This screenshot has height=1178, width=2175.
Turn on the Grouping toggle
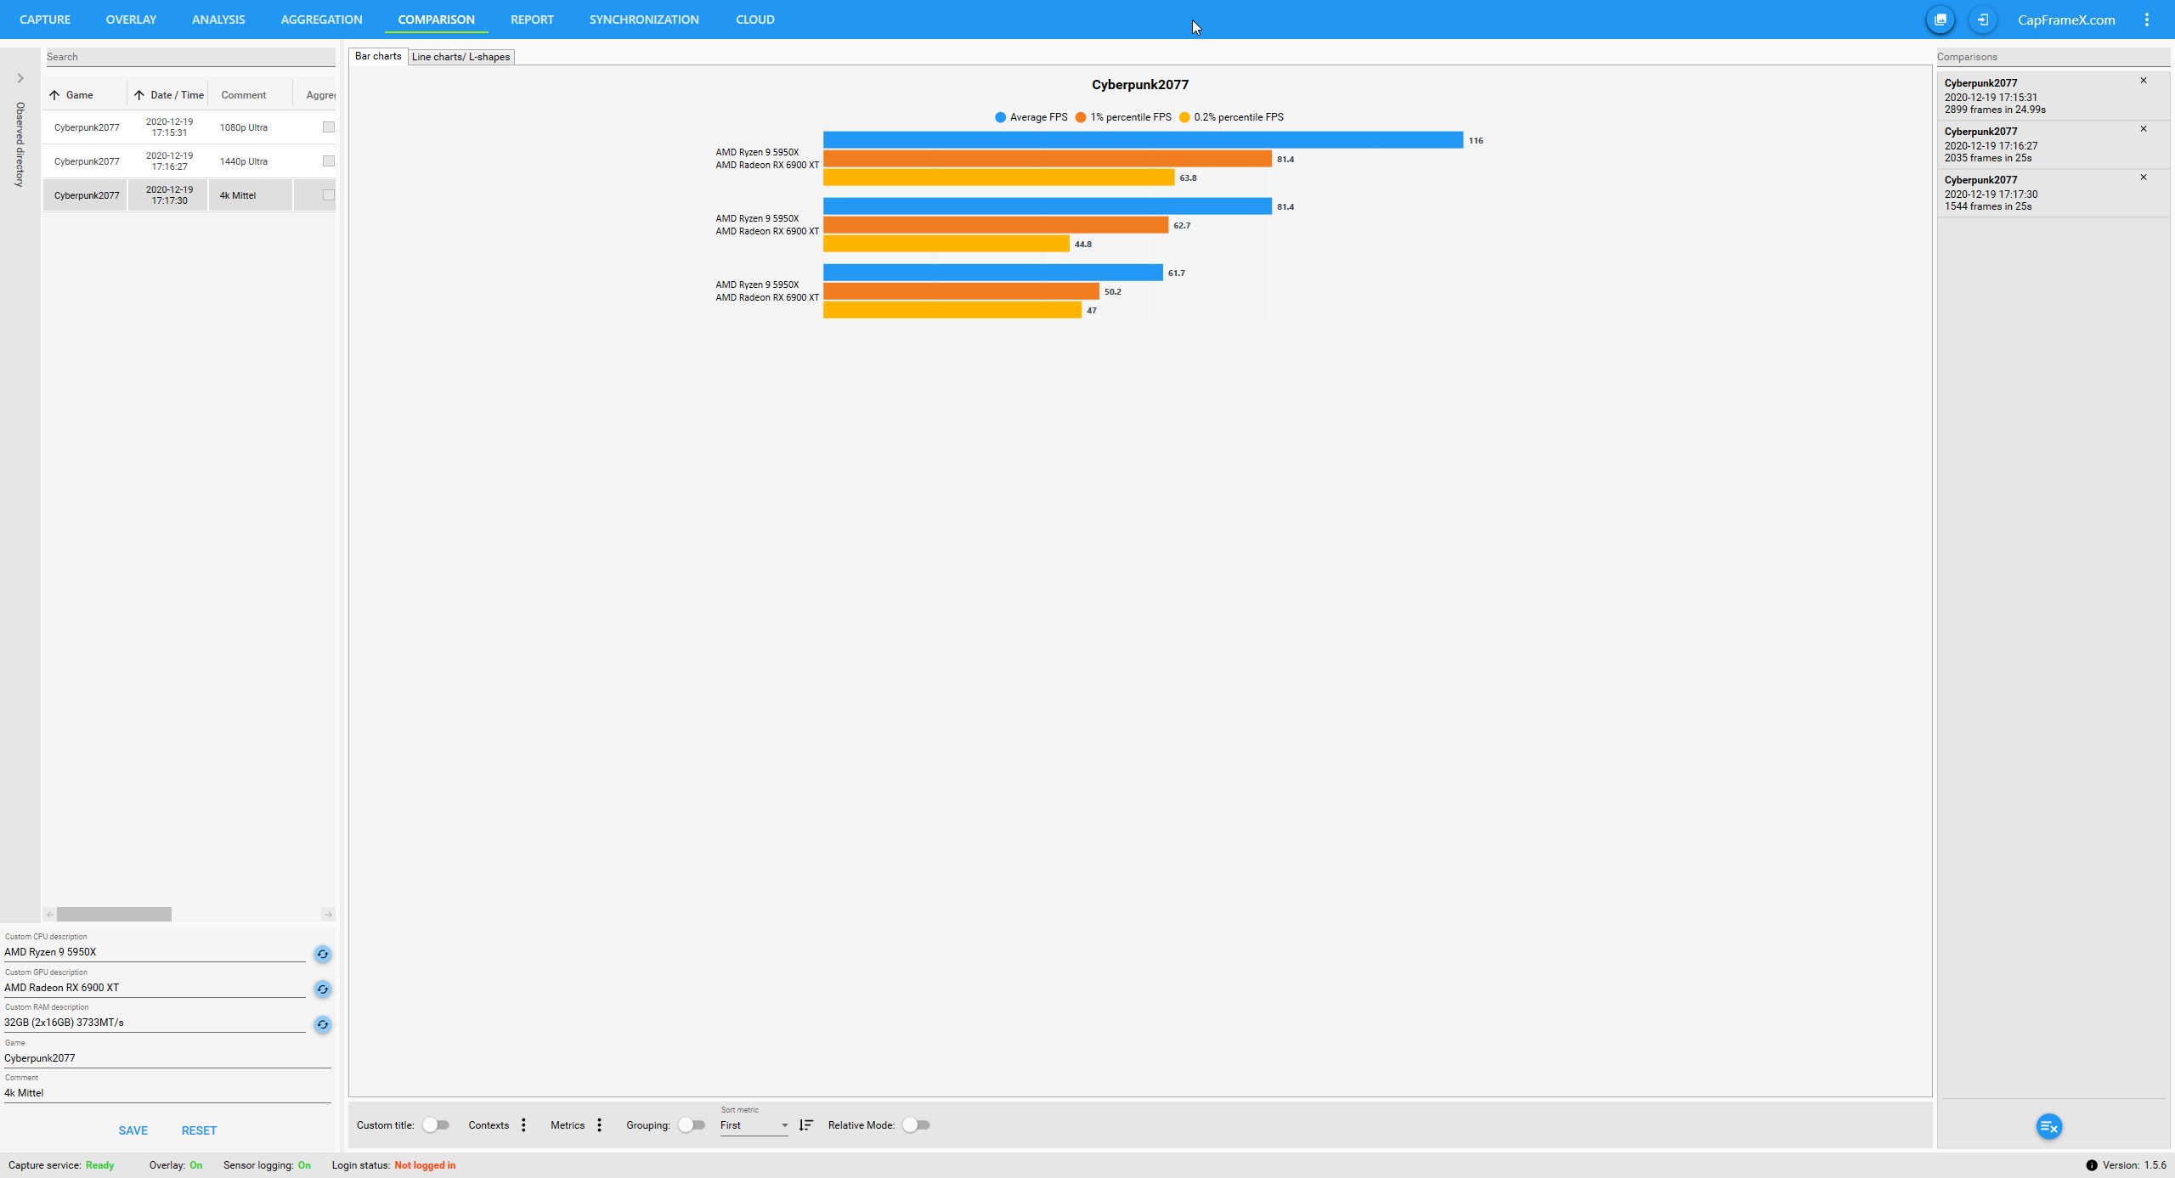(x=692, y=1125)
